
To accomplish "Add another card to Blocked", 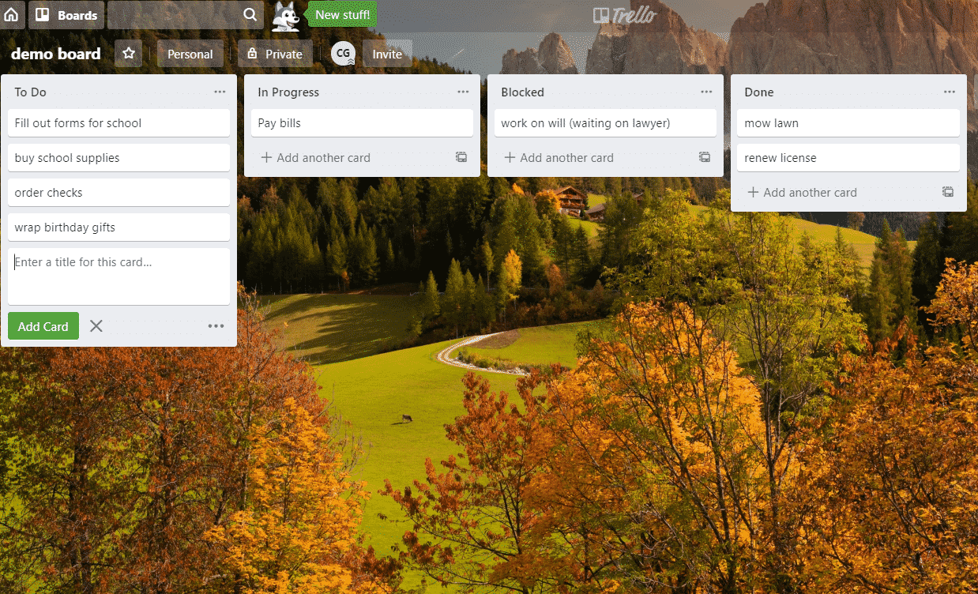I will (x=559, y=158).
